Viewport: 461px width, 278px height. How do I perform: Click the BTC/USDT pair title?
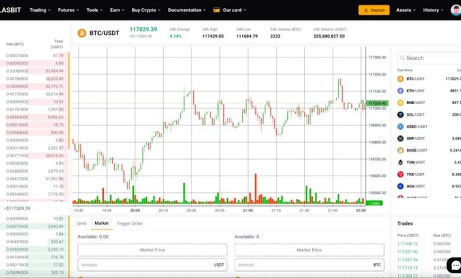coord(105,33)
